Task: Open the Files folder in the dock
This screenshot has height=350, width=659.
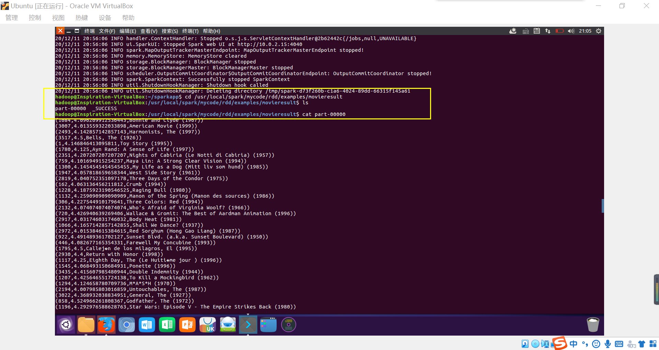Action: (86, 325)
